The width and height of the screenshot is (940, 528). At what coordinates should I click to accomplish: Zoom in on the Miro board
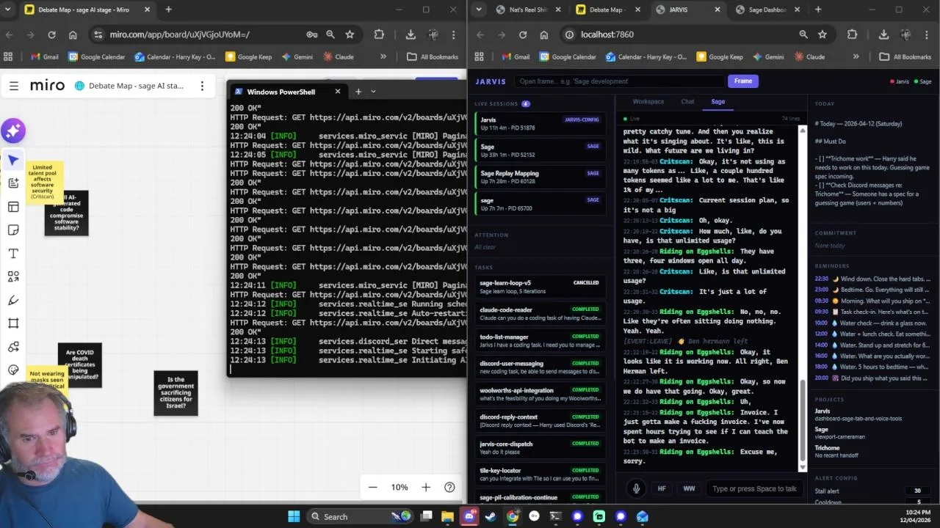426,487
